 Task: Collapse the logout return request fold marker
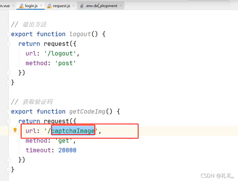tap(8, 44)
